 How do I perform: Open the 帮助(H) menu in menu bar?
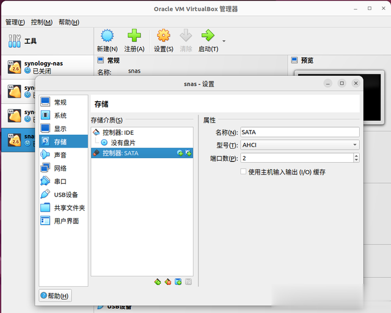pyautogui.click(x=69, y=22)
